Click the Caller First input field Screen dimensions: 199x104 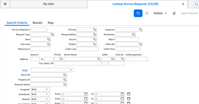[x=128, y=49]
